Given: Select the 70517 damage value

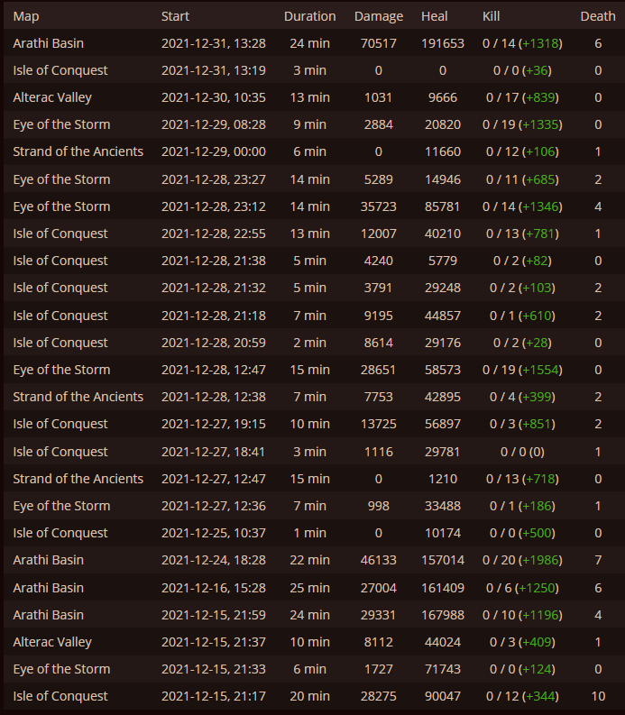Looking at the screenshot, I should click(x=378, y=43).
